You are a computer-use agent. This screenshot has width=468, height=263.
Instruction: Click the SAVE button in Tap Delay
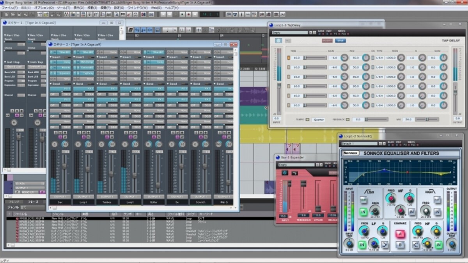tap(340, 41)
